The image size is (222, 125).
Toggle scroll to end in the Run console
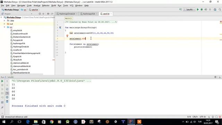(7, 93)
